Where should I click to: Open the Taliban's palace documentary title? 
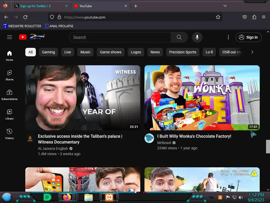80,139
